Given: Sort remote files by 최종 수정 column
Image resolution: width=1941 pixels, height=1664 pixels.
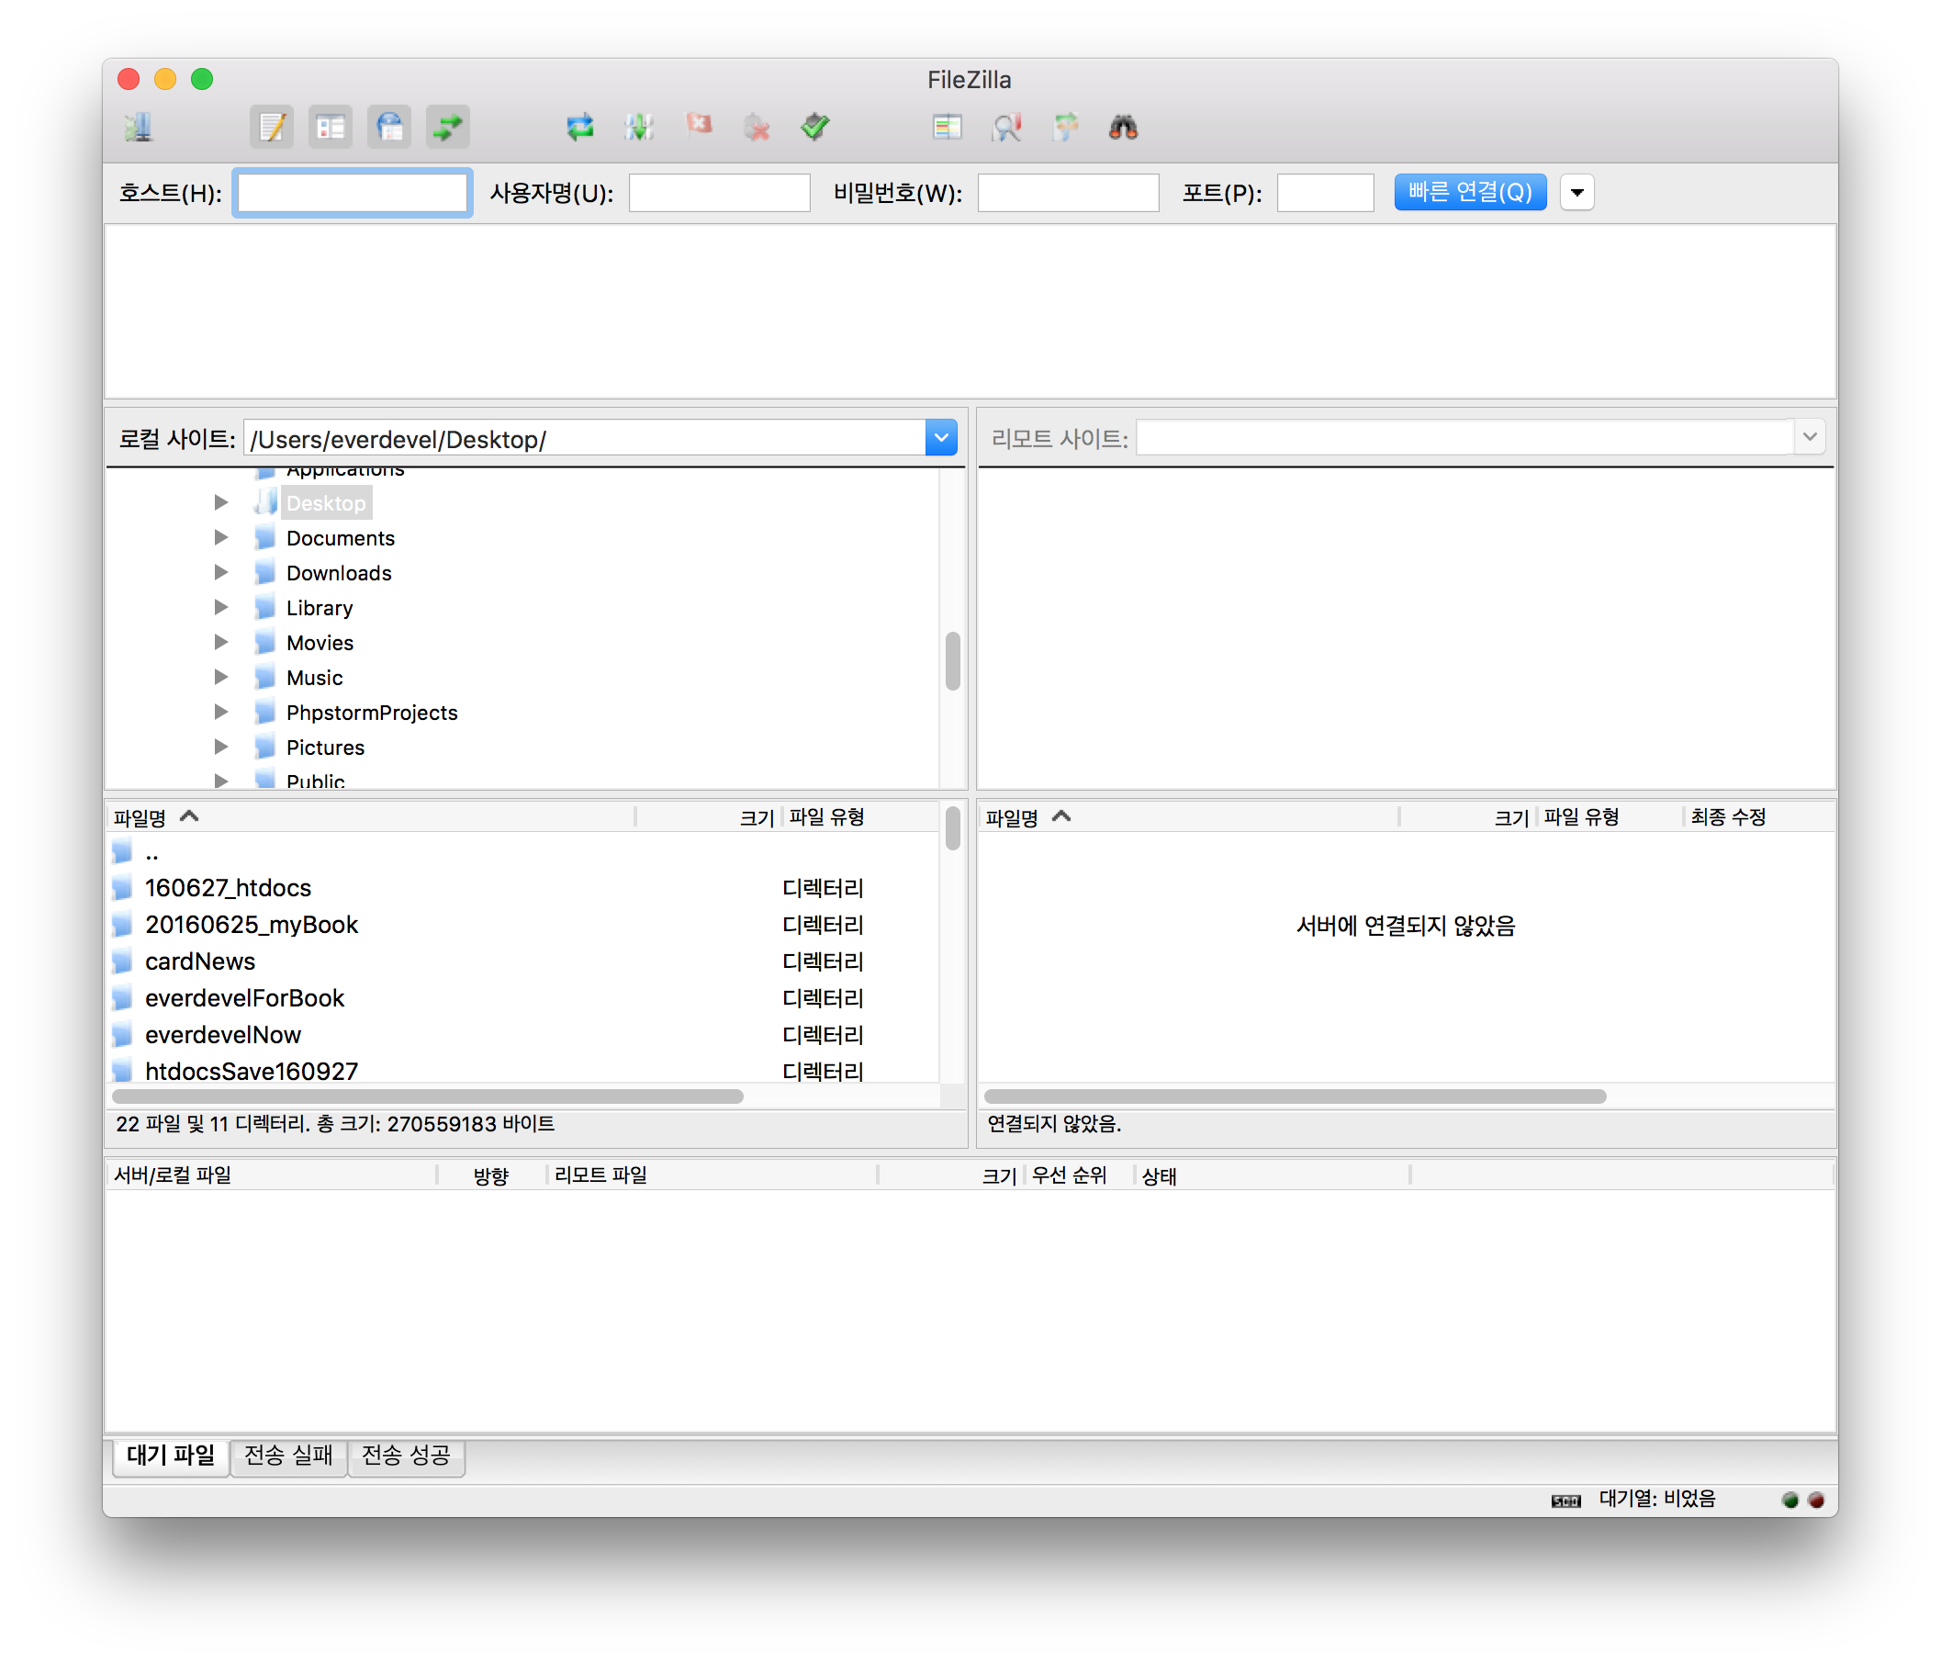Looking at the screenshot, I should point(1759,818).
